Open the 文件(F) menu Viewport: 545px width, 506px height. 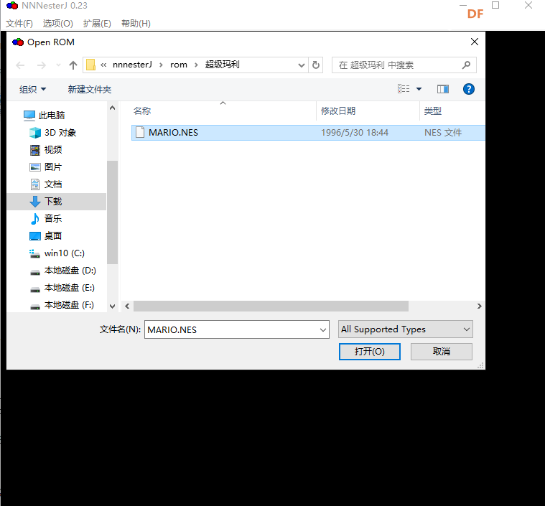pos(19,24)
